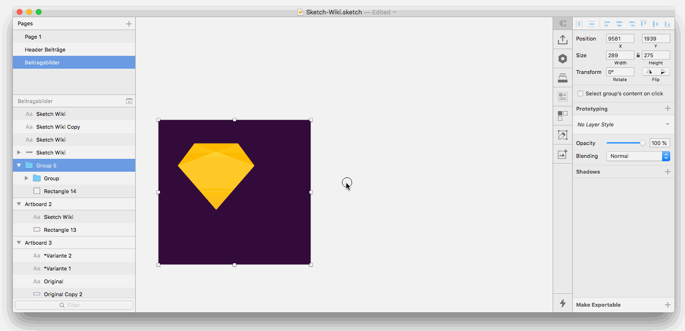
Task: Open the Blending mode Normal dropdown
Action: coord(638,156)
